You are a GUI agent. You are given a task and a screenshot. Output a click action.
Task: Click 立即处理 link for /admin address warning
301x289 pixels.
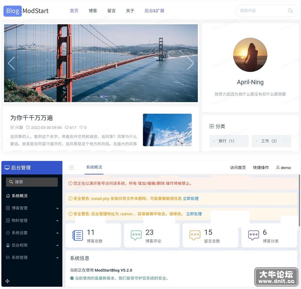click(x=194, y=214)
